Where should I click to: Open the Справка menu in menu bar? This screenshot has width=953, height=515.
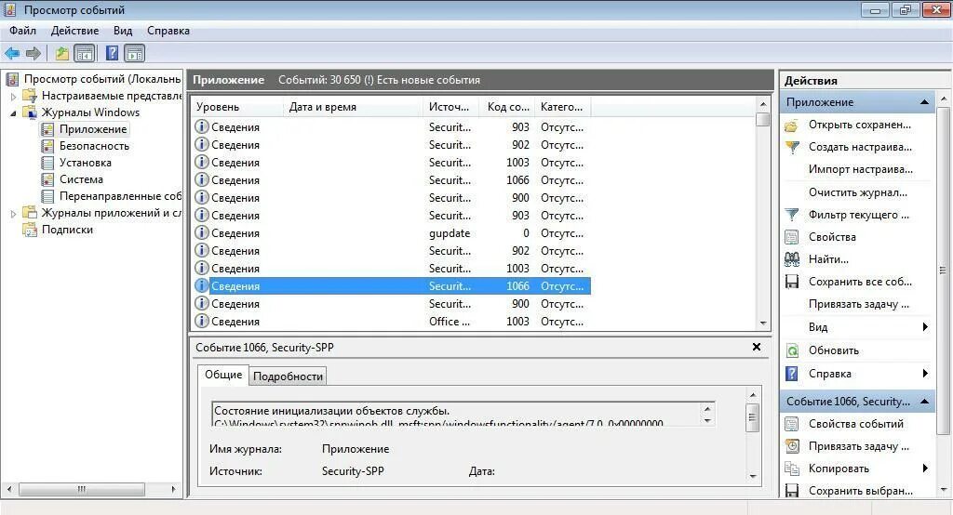point(168,31)
